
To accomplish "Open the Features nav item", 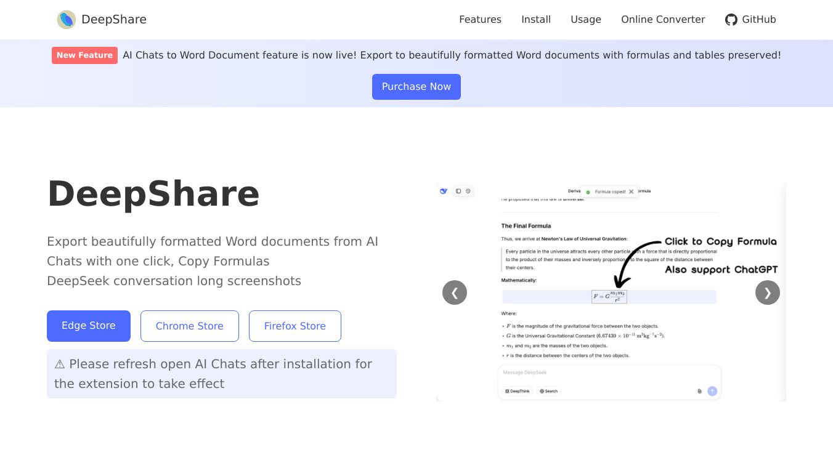I will coord(481,20).
